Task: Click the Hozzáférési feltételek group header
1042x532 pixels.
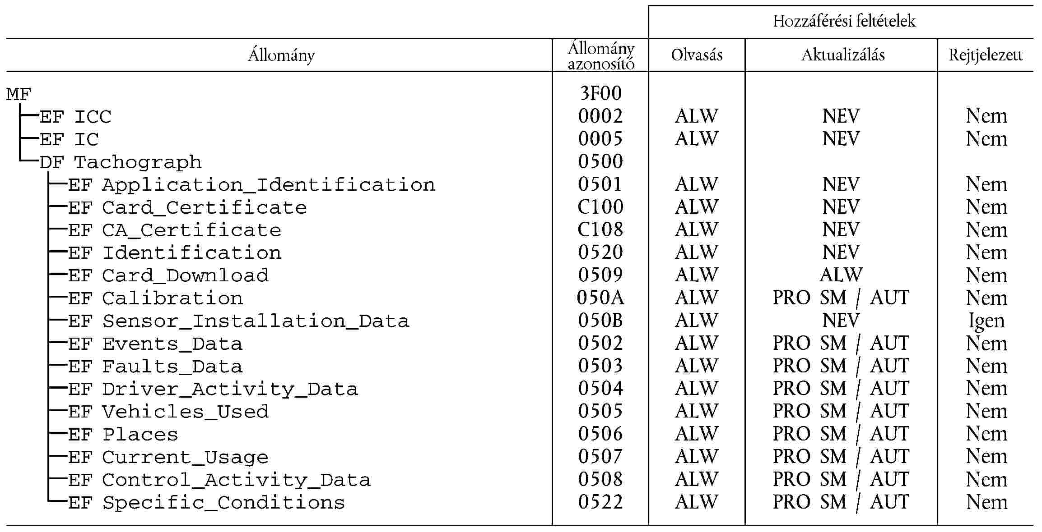Action: point(843,21)
